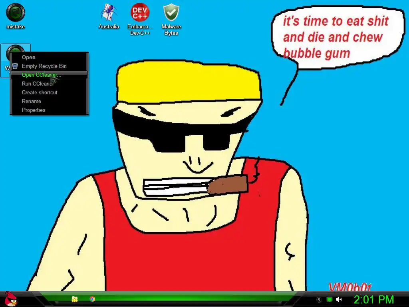This screenshot has width=409, height=307.
Task: Launch Chrome from the taskbar
Action: pos(92,299)
